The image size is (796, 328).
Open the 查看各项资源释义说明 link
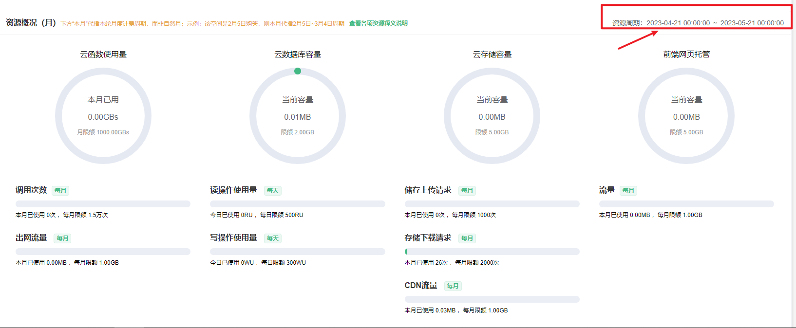point(378,23)
